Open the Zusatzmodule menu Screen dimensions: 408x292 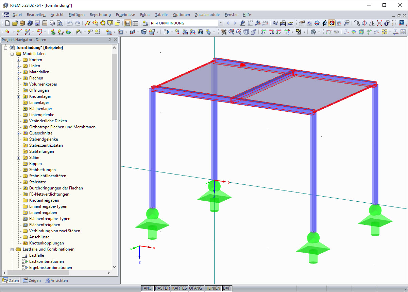pyautogui.click(x=207, y=15)
